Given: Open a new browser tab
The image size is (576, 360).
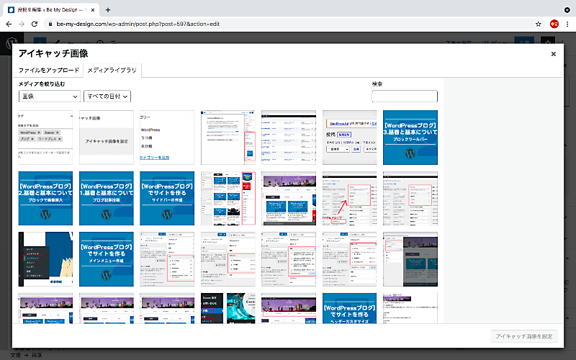Looking at the screenshot, I should 108,9.
